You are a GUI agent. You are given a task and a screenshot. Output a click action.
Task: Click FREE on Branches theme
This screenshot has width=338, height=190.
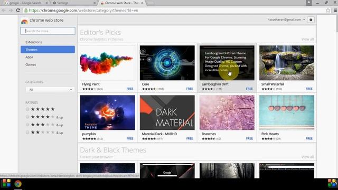pyautogui.click(x=249, y=138)
